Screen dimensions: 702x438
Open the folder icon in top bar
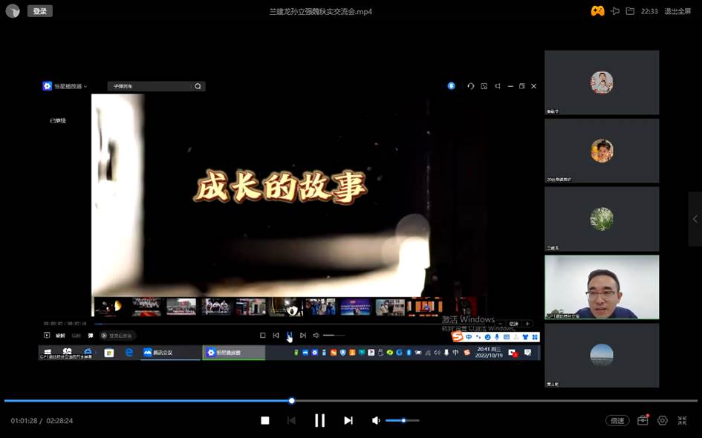tap(630, 11)
